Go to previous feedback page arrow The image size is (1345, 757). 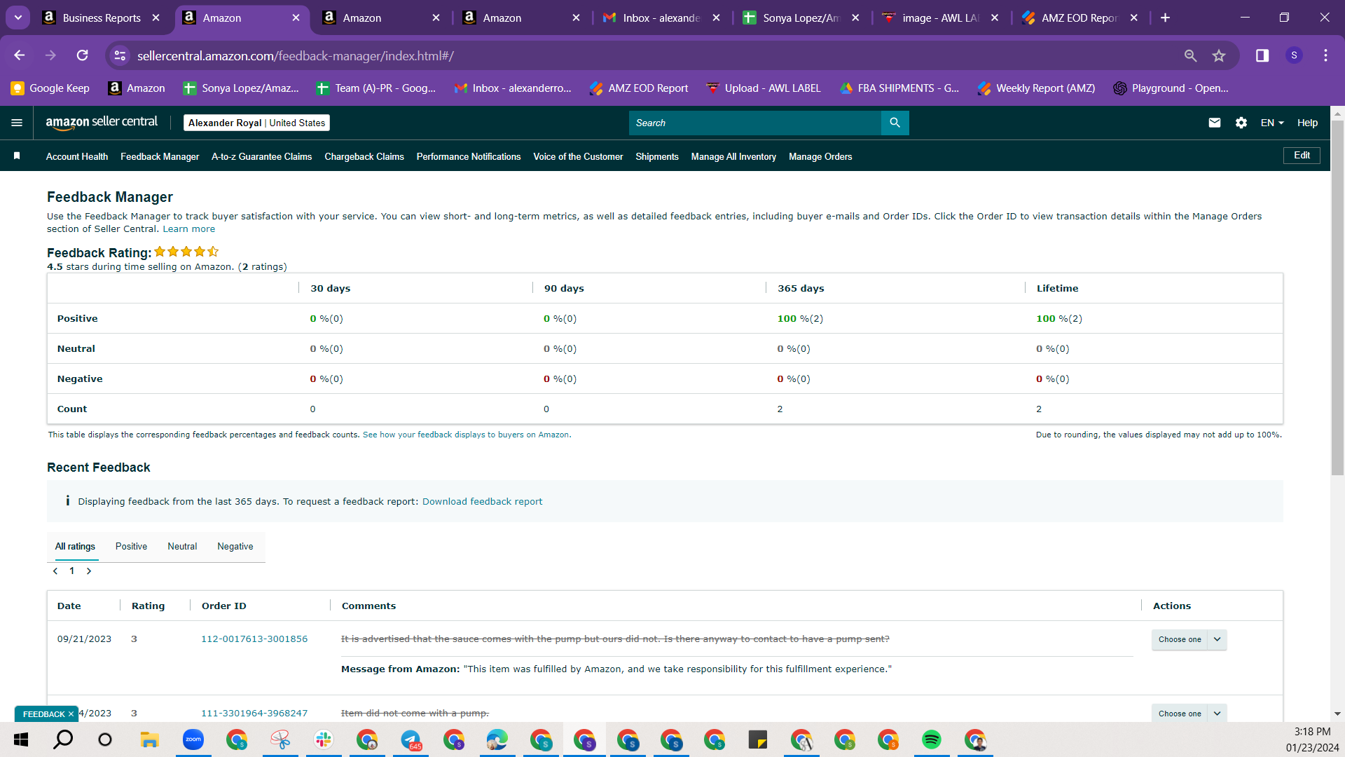tap(55, 571)
